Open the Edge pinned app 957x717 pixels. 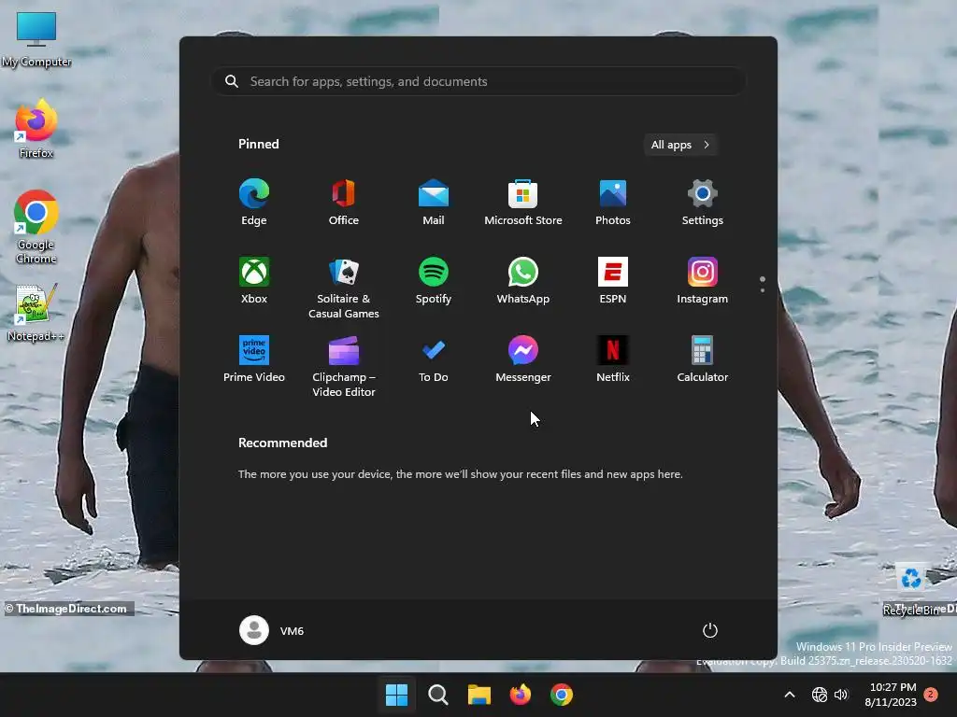tap(254, 203)
